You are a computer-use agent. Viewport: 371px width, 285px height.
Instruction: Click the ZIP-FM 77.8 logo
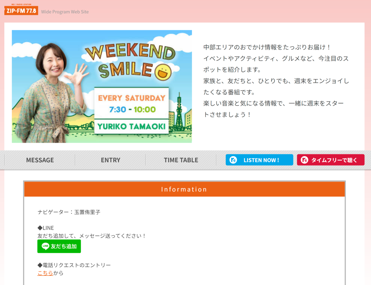tap(21, 9)
